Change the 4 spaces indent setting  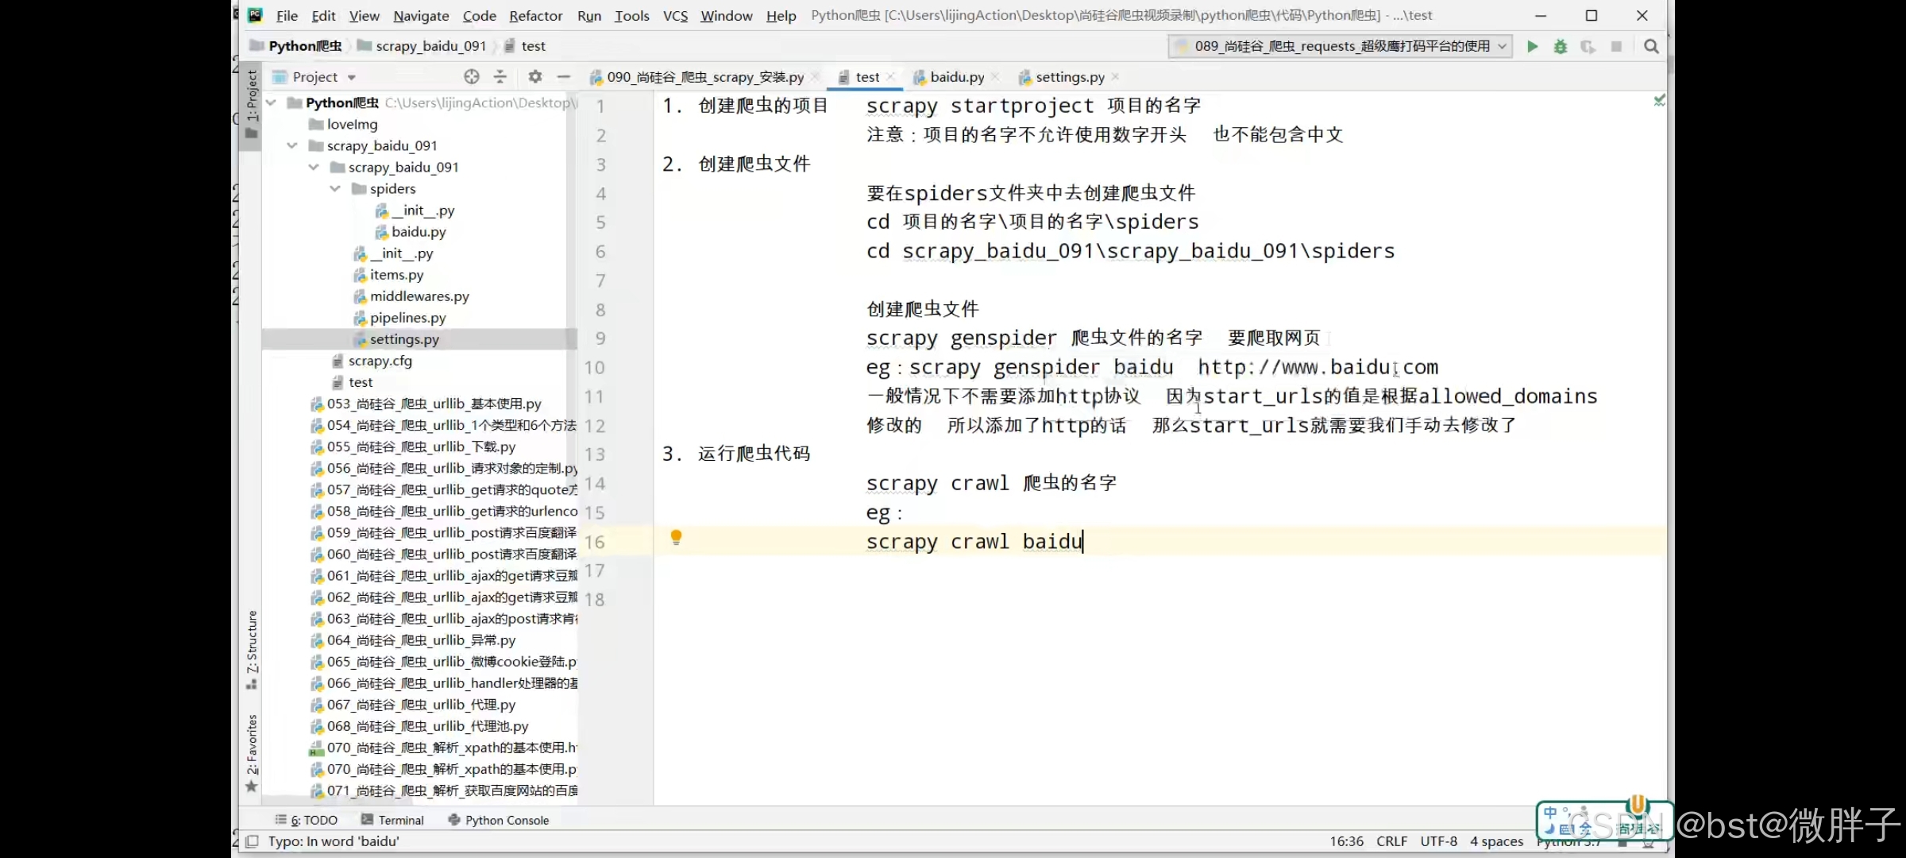point(1496,841)
